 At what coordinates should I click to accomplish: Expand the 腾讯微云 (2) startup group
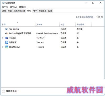coord(3,47)
